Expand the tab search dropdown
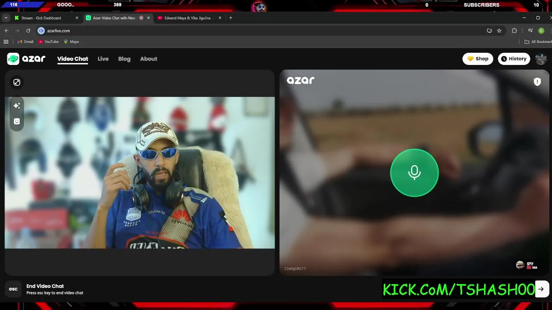552x310 pixels. click(x=6, y=18)
